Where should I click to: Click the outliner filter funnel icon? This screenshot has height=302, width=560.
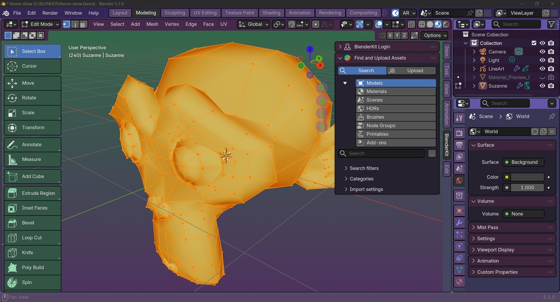[551, 24]
